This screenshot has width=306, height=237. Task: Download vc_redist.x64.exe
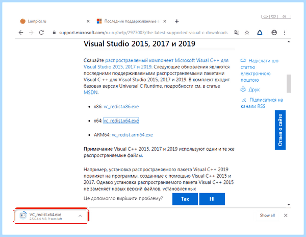pos(121,121)
